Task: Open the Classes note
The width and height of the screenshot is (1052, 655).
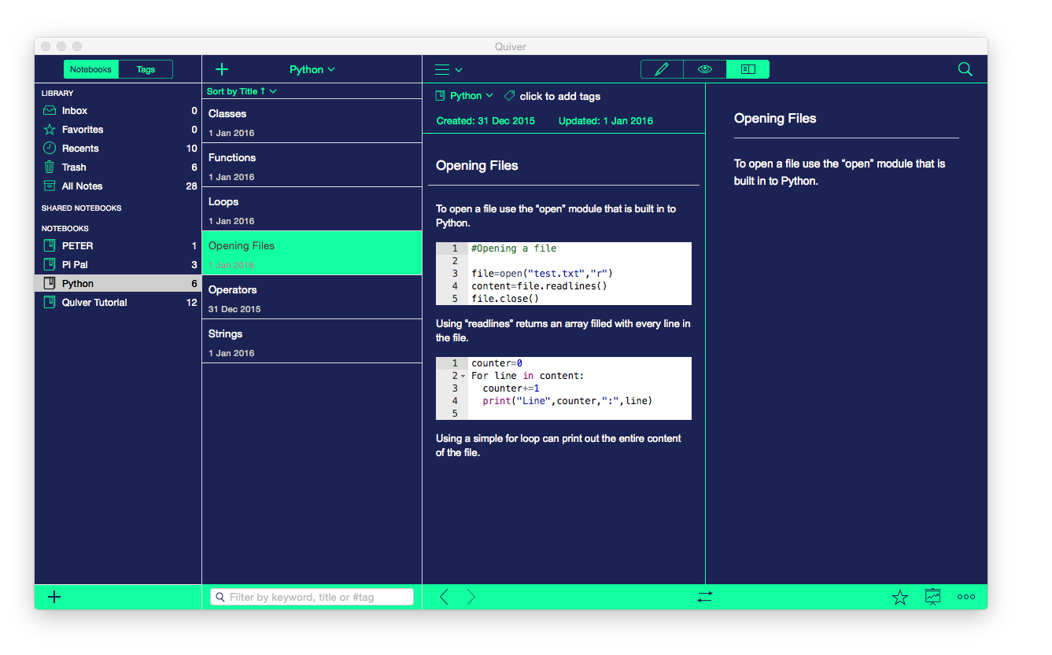Action: point(312,121)
